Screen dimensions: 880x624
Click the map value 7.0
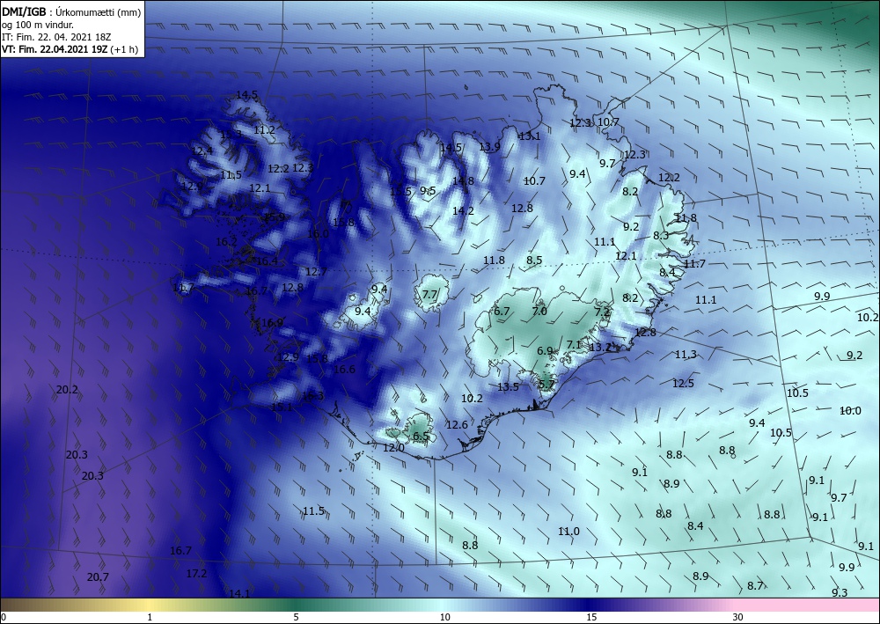pos(539,311)
